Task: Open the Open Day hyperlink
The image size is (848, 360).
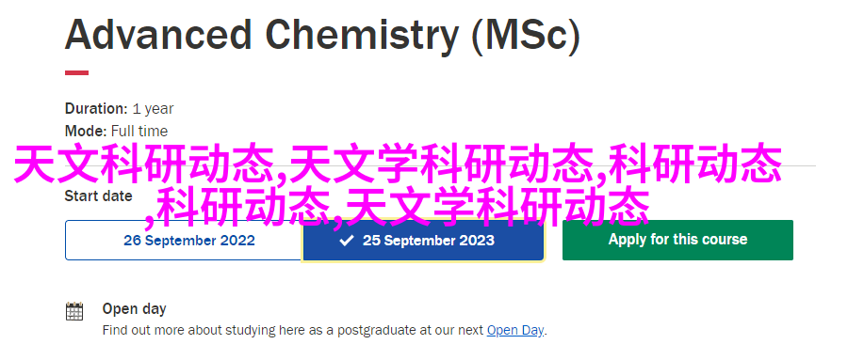Action: [x=515, y=330]
